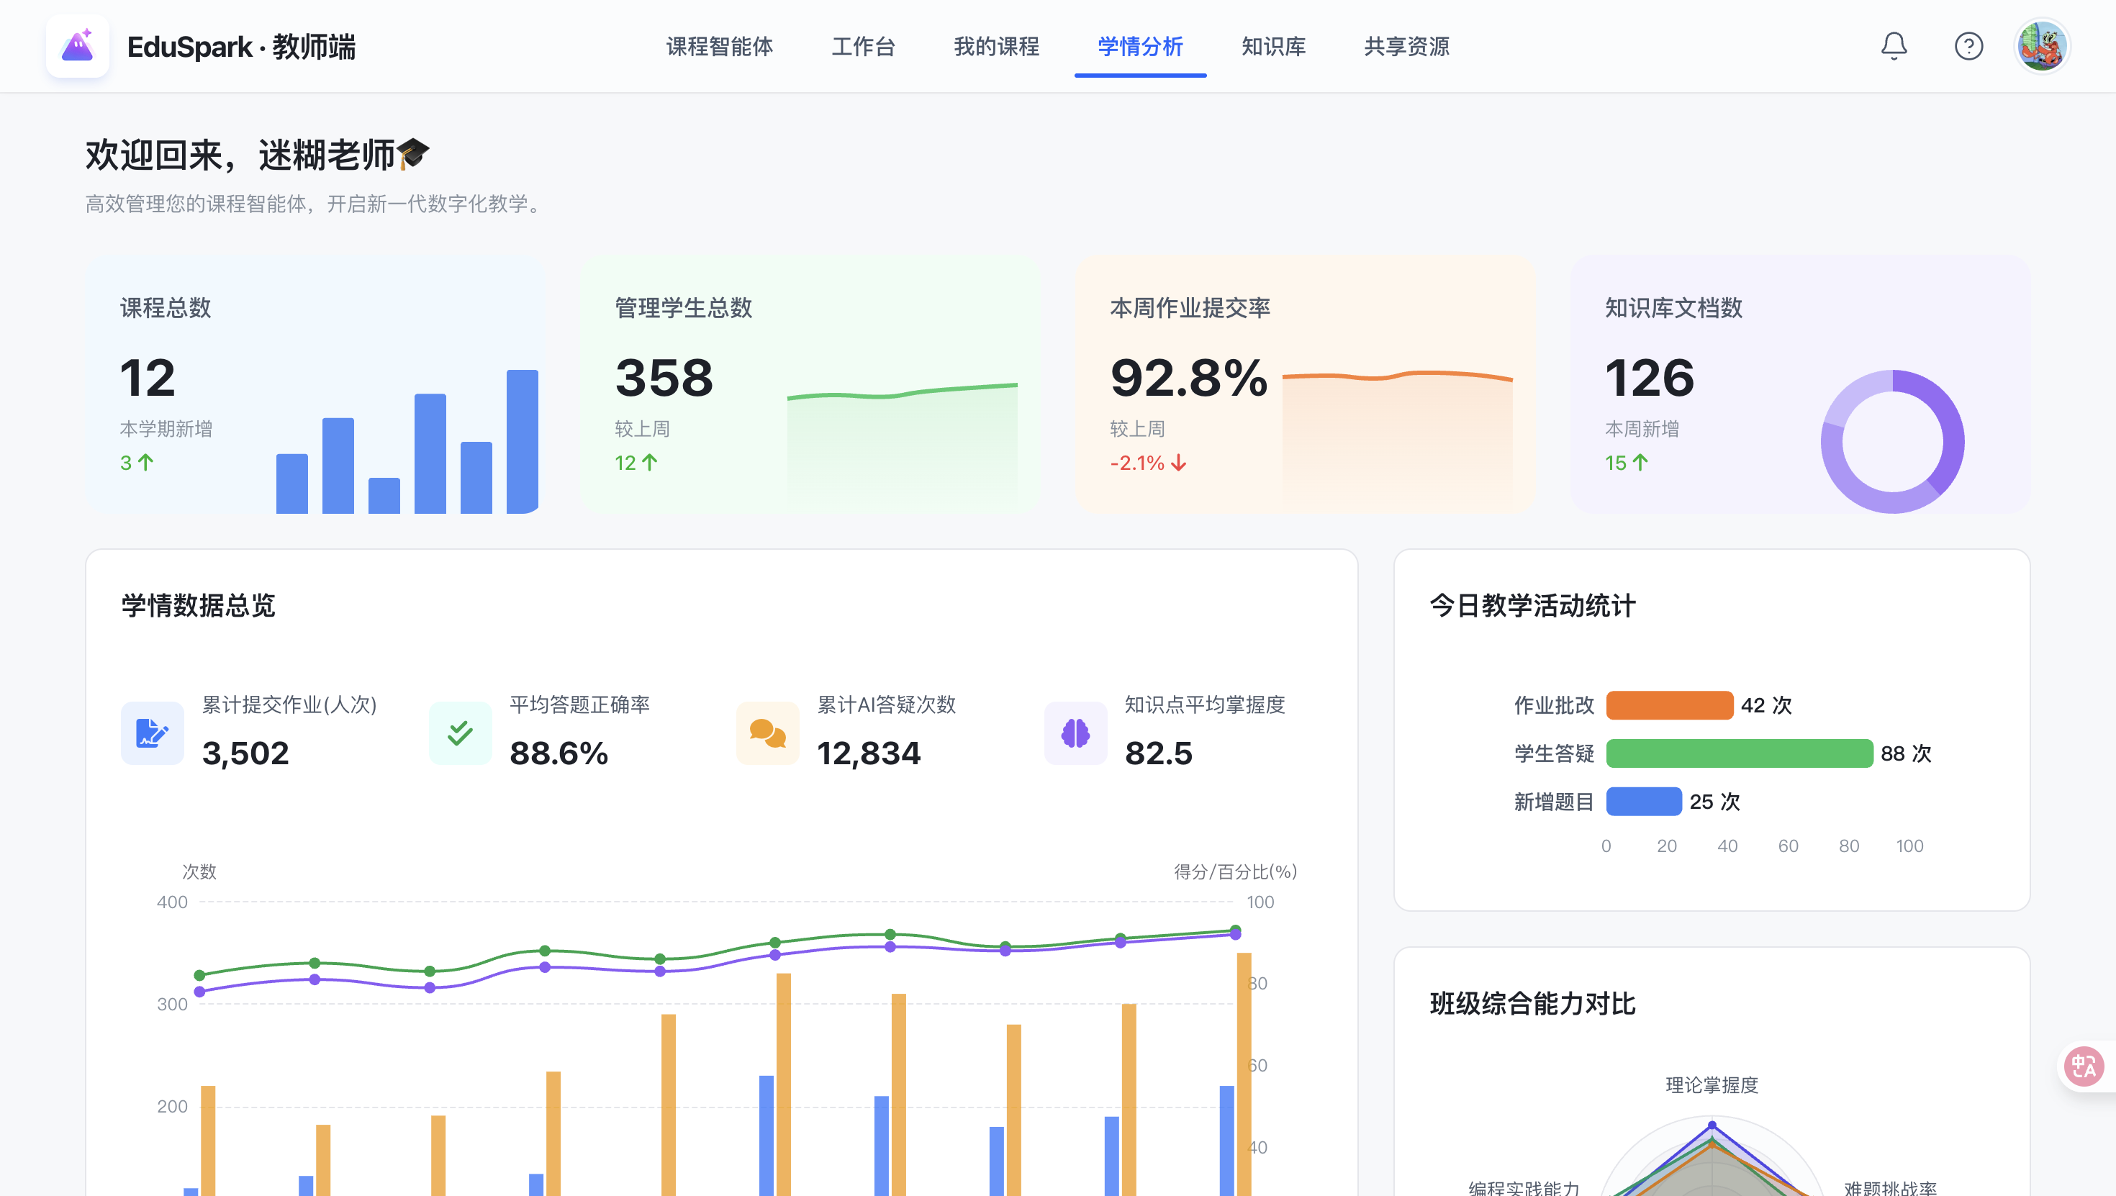Click the 15 weekly increase indicator
The image size is (2116, 1196).
pos(1627,463)
